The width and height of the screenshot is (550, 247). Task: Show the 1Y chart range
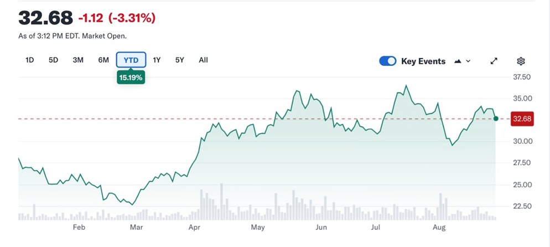tap(157, 60)
